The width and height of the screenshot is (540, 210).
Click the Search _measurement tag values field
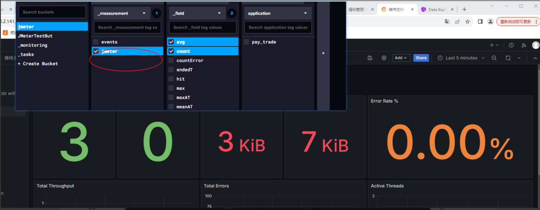tap(127, 27)
